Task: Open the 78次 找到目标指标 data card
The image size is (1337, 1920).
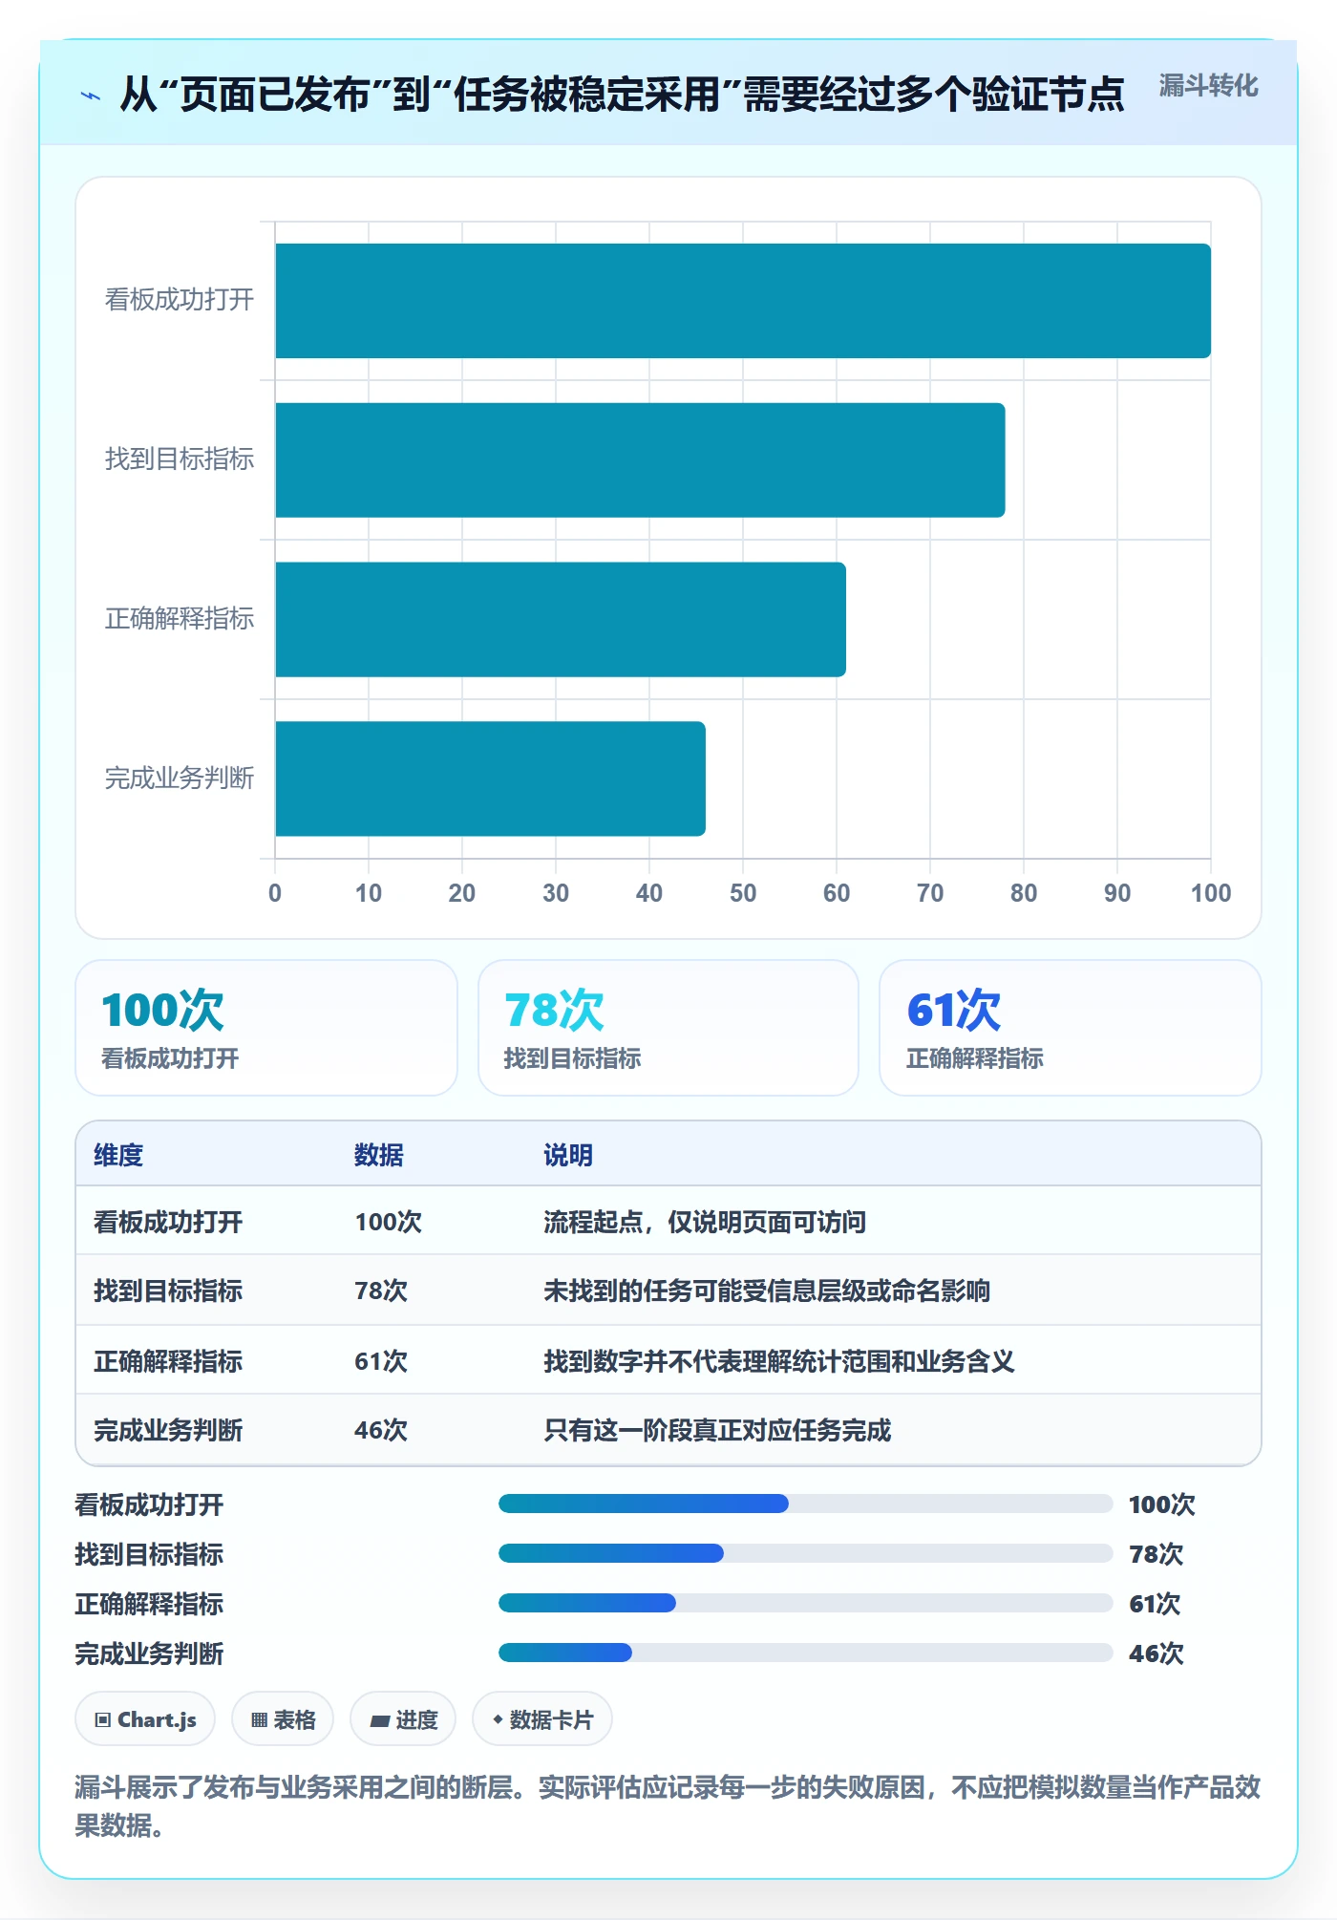Action: click(668, 1028)
